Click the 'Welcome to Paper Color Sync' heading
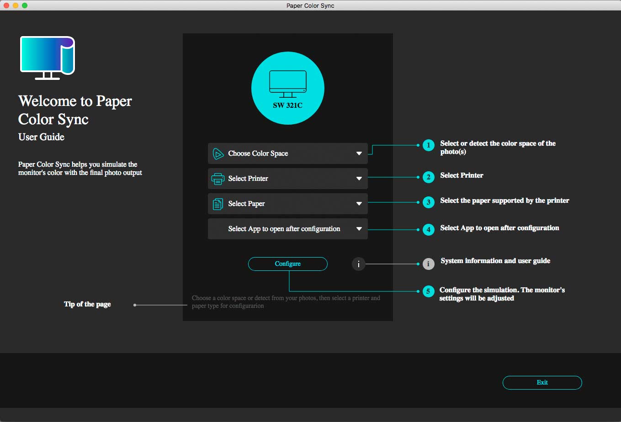Screen dimensions: 621x422 75,110
